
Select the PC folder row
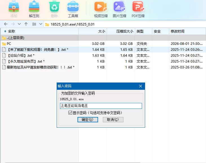tap(103, 44)
